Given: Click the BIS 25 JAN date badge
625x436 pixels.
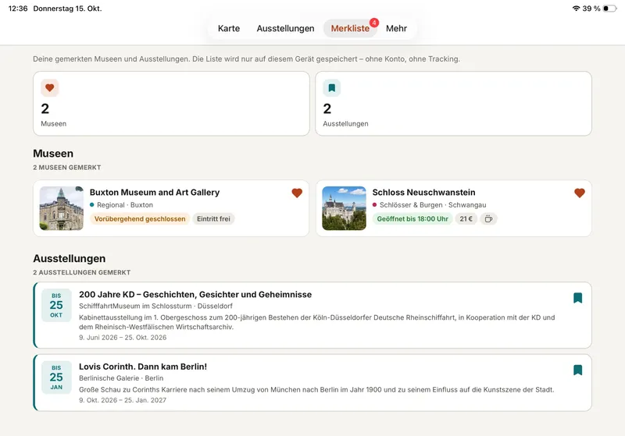Looking at the screenshot, I should [56, 378].
